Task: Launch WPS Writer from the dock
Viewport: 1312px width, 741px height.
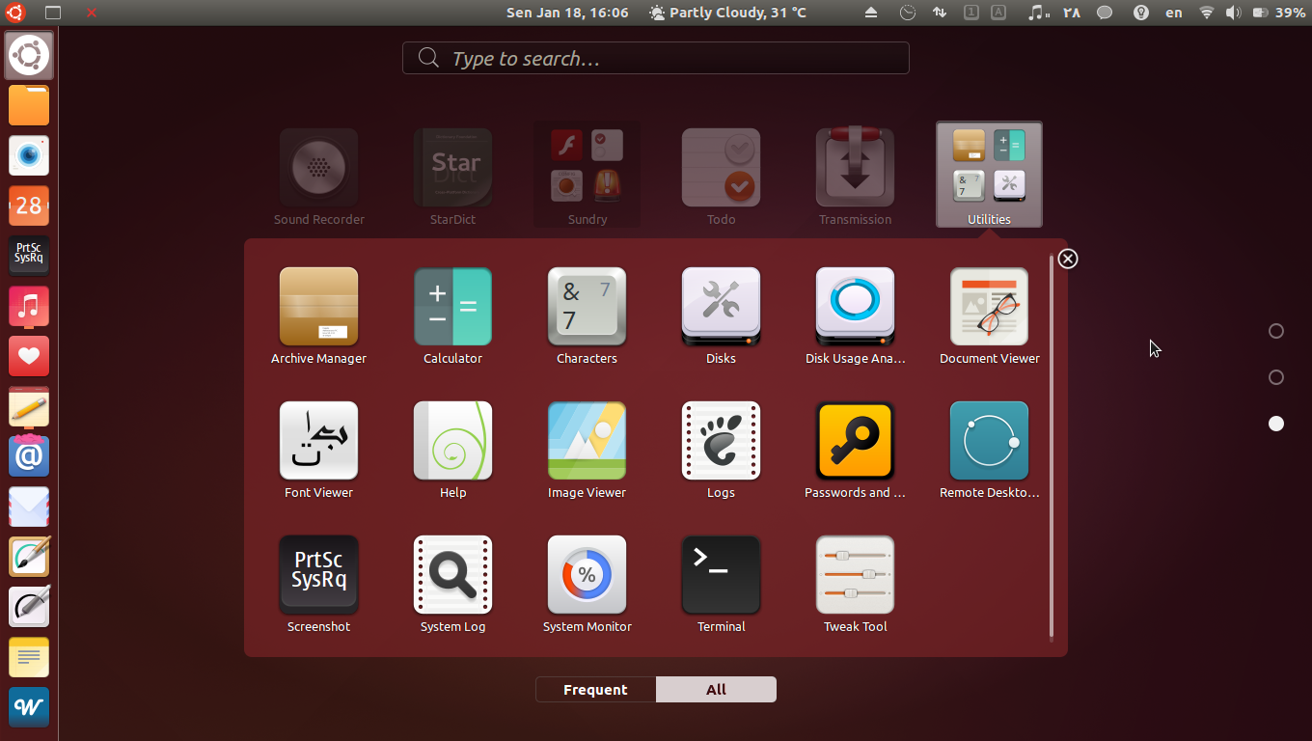Action: point(29,707)
